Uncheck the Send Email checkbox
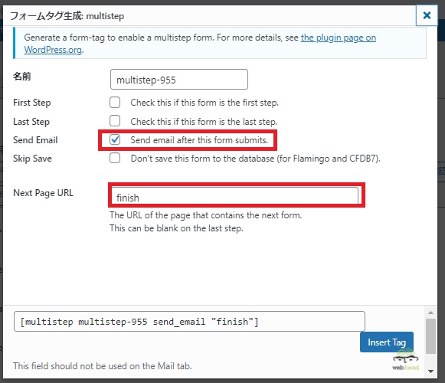The height and width of the screenshot is (383, 445). (115, 139)
